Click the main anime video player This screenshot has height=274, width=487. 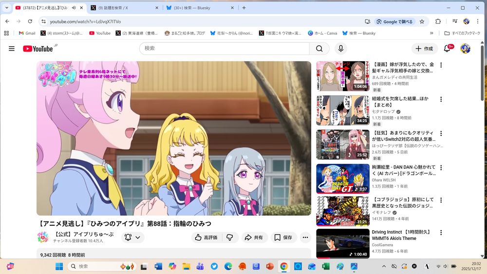click(174, 138)
